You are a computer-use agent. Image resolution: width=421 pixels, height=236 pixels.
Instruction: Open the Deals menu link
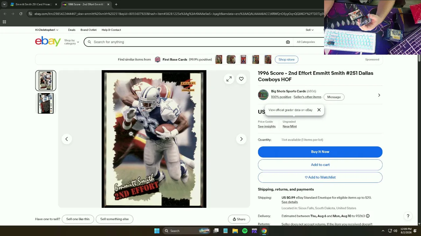72,30
